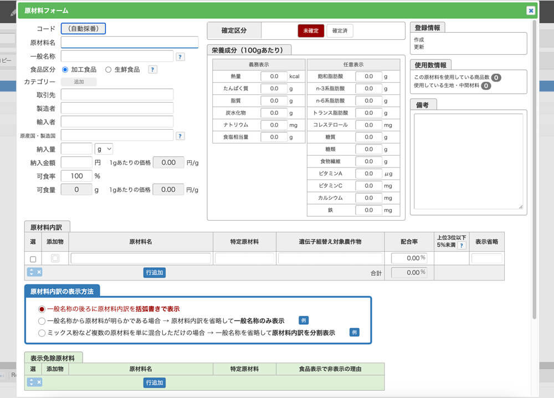554x398 pixels.
Task: Click the ナトリウム value field
Action: [x=274, y=125]
